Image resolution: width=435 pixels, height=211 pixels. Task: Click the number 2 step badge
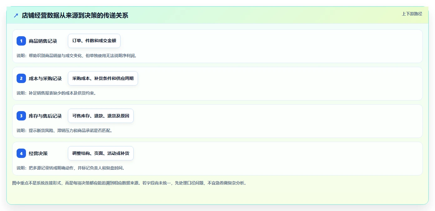[21, 78]
